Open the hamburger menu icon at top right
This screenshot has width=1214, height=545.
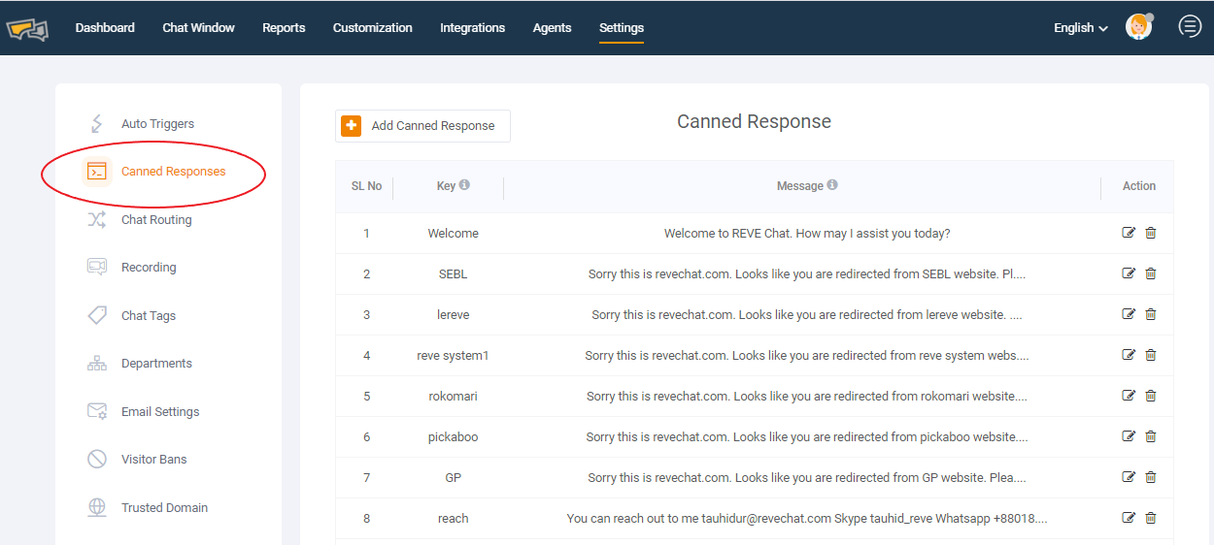(1190, 27)
